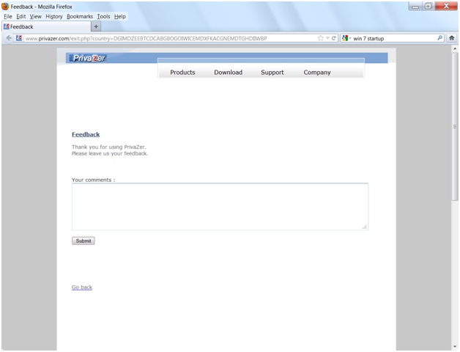Reload the page with the refresh icon
Viewport: 460px width, 352px height.
point(334,38)
